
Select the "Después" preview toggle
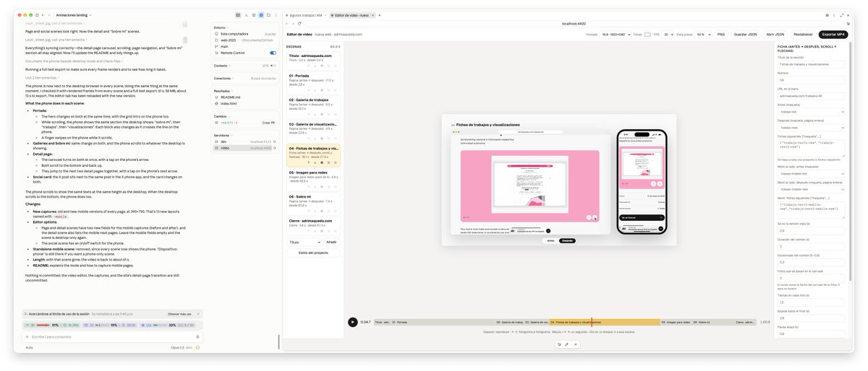[568, 240]
